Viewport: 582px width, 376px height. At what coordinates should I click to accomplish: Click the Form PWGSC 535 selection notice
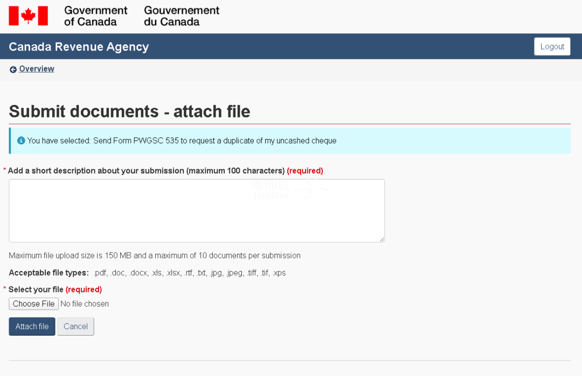click(289, 141)
